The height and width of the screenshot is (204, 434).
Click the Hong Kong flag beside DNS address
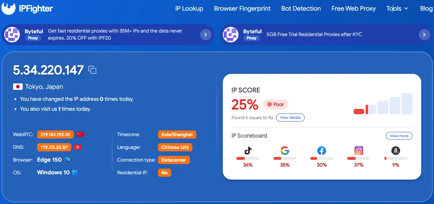78,147
